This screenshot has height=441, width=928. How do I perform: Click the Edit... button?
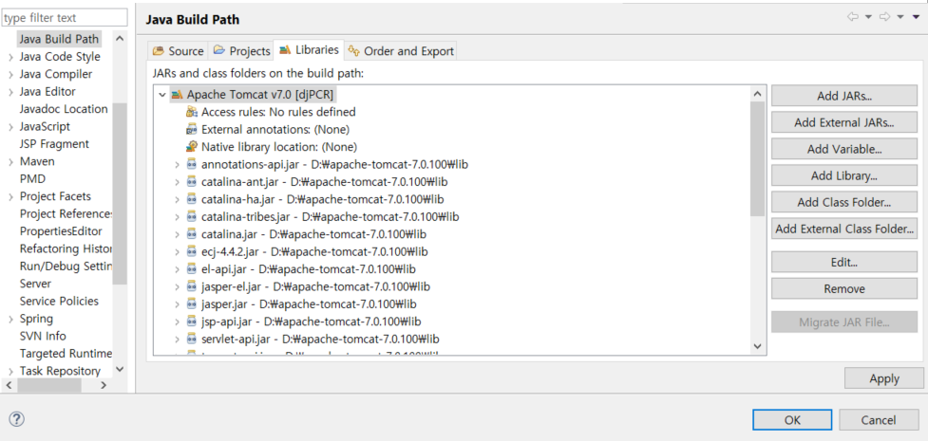[x=844, y=262]
